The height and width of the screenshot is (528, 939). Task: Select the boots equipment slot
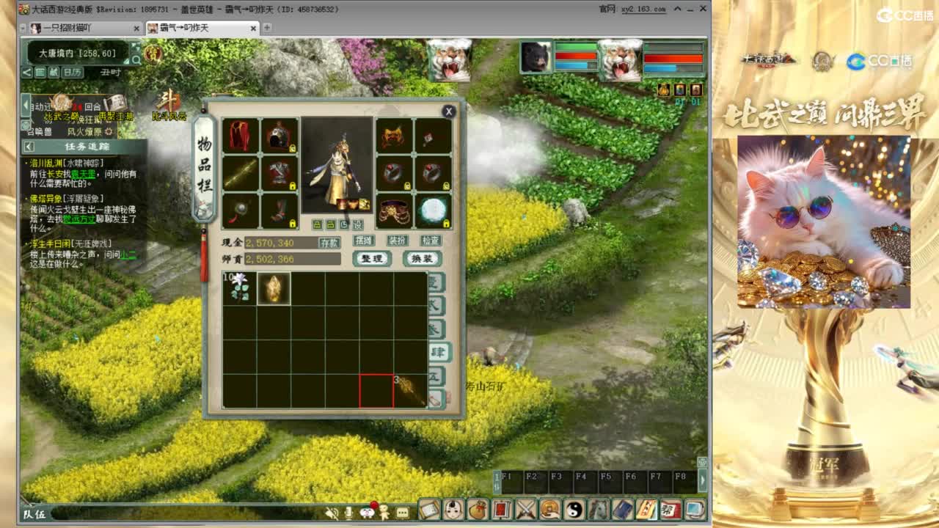(x=279, y=211)
